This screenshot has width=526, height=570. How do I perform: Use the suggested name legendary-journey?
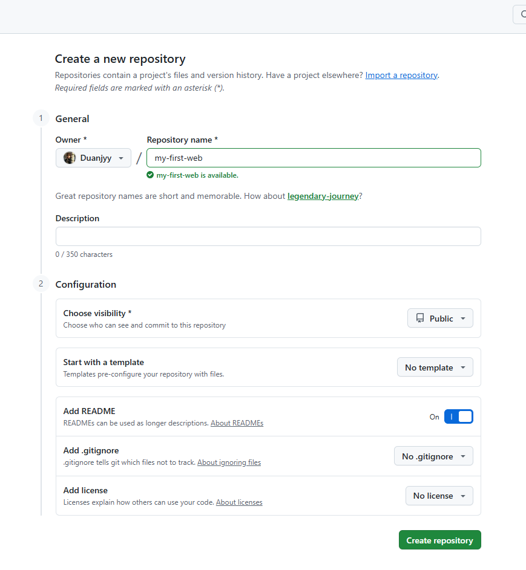coord(323,196)
